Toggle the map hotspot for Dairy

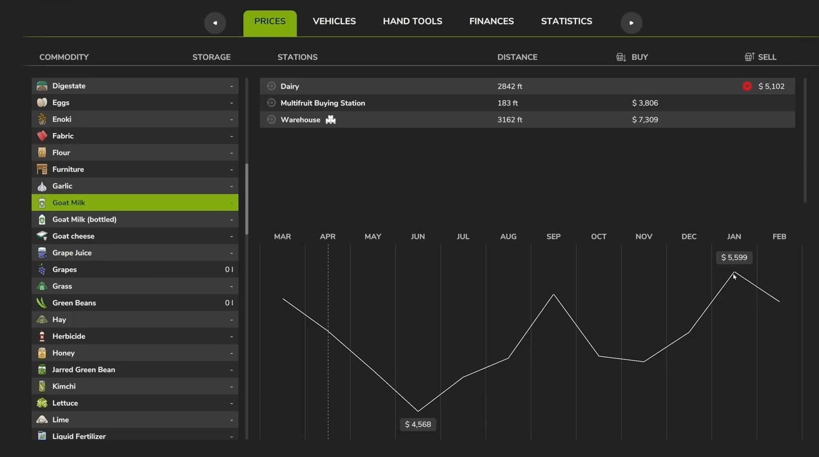point(271,86)
